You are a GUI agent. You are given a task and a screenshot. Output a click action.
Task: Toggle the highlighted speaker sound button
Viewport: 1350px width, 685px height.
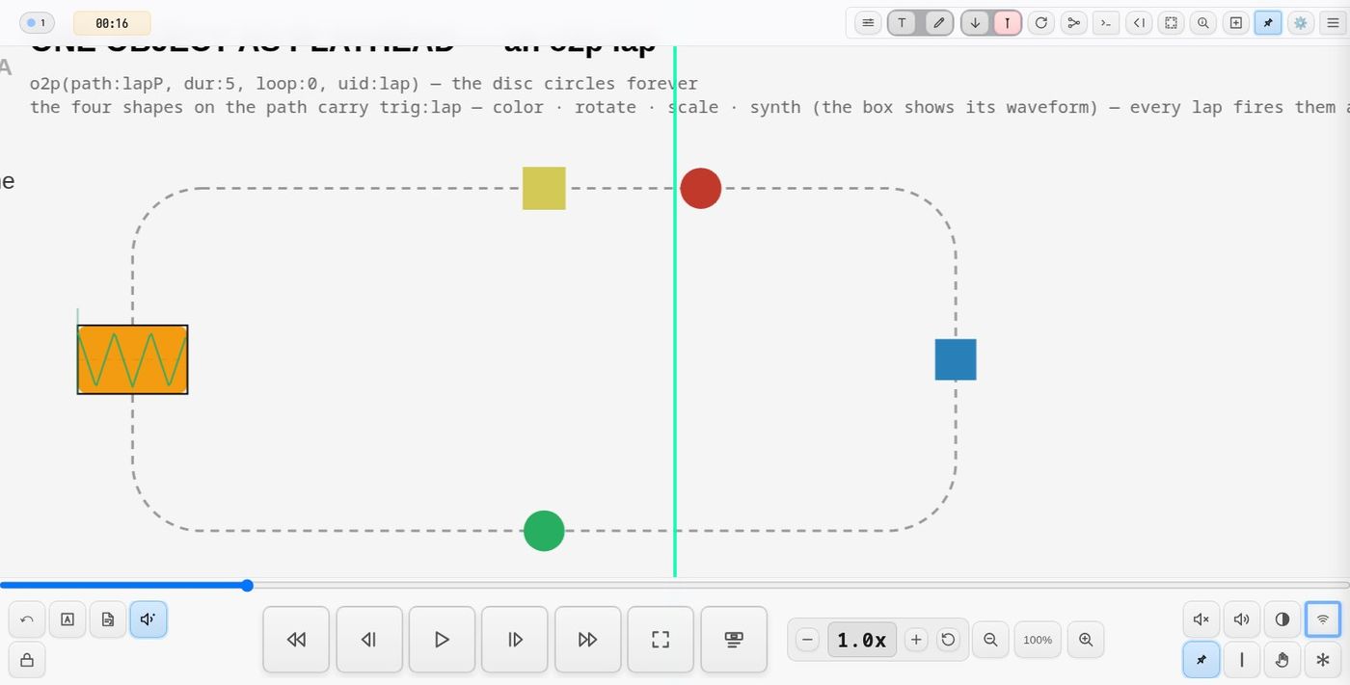point(148,619)
